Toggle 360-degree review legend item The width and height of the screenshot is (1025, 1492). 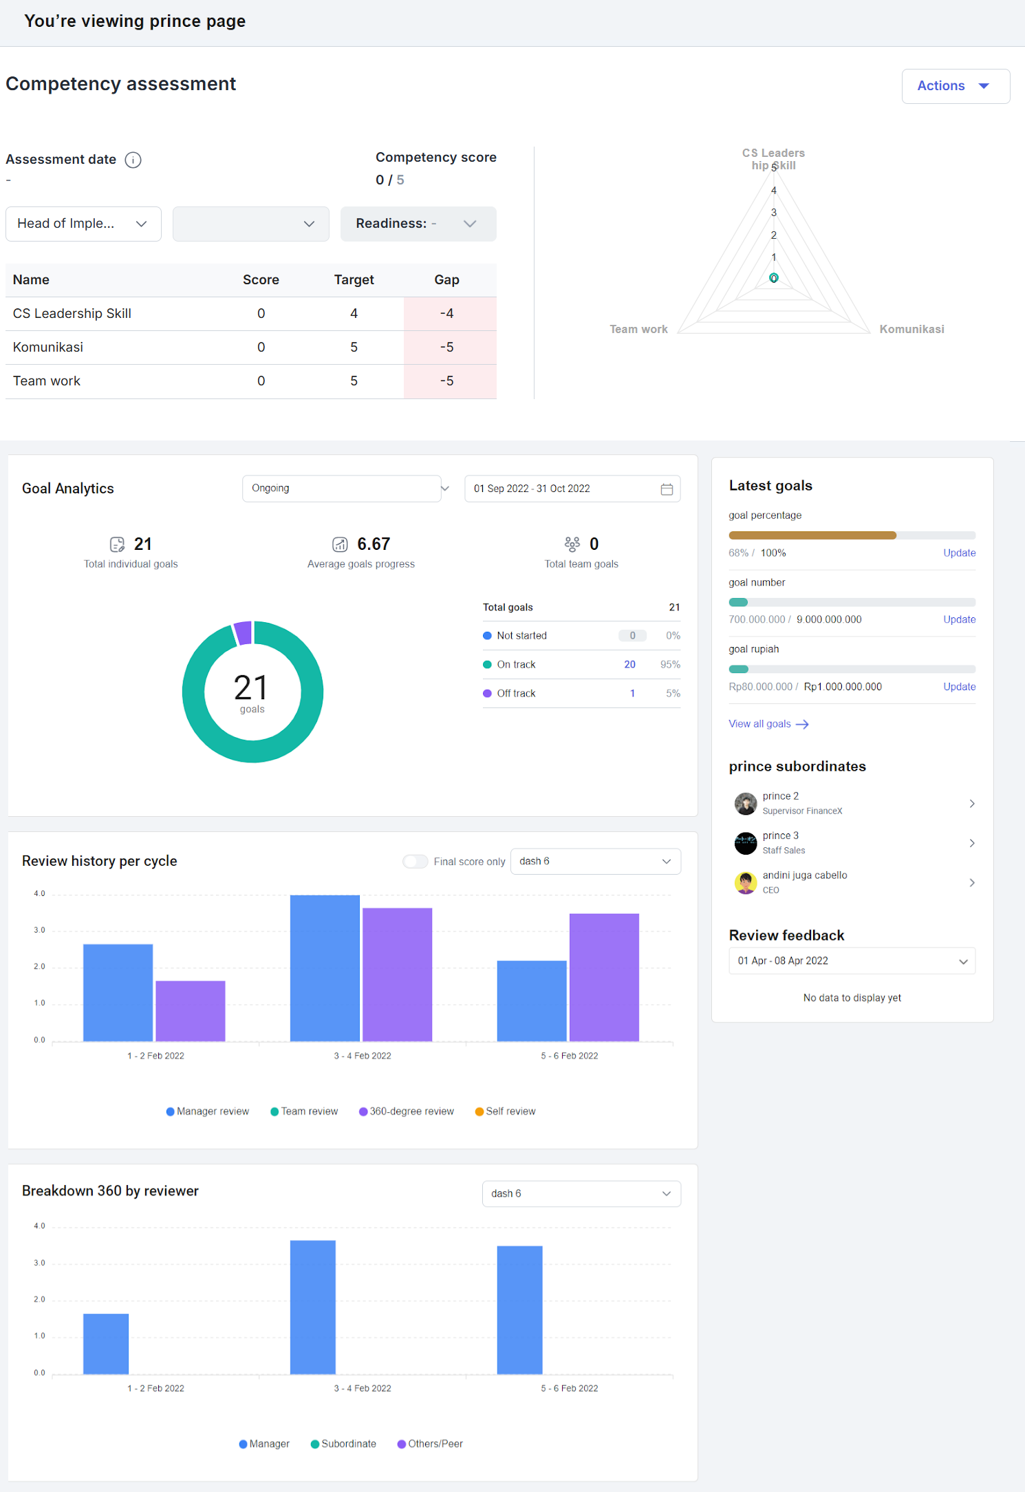407,1111
